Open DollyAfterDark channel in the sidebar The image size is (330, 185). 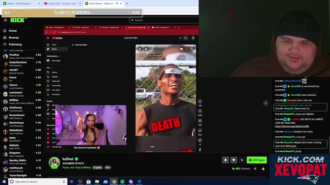(22, 64)
